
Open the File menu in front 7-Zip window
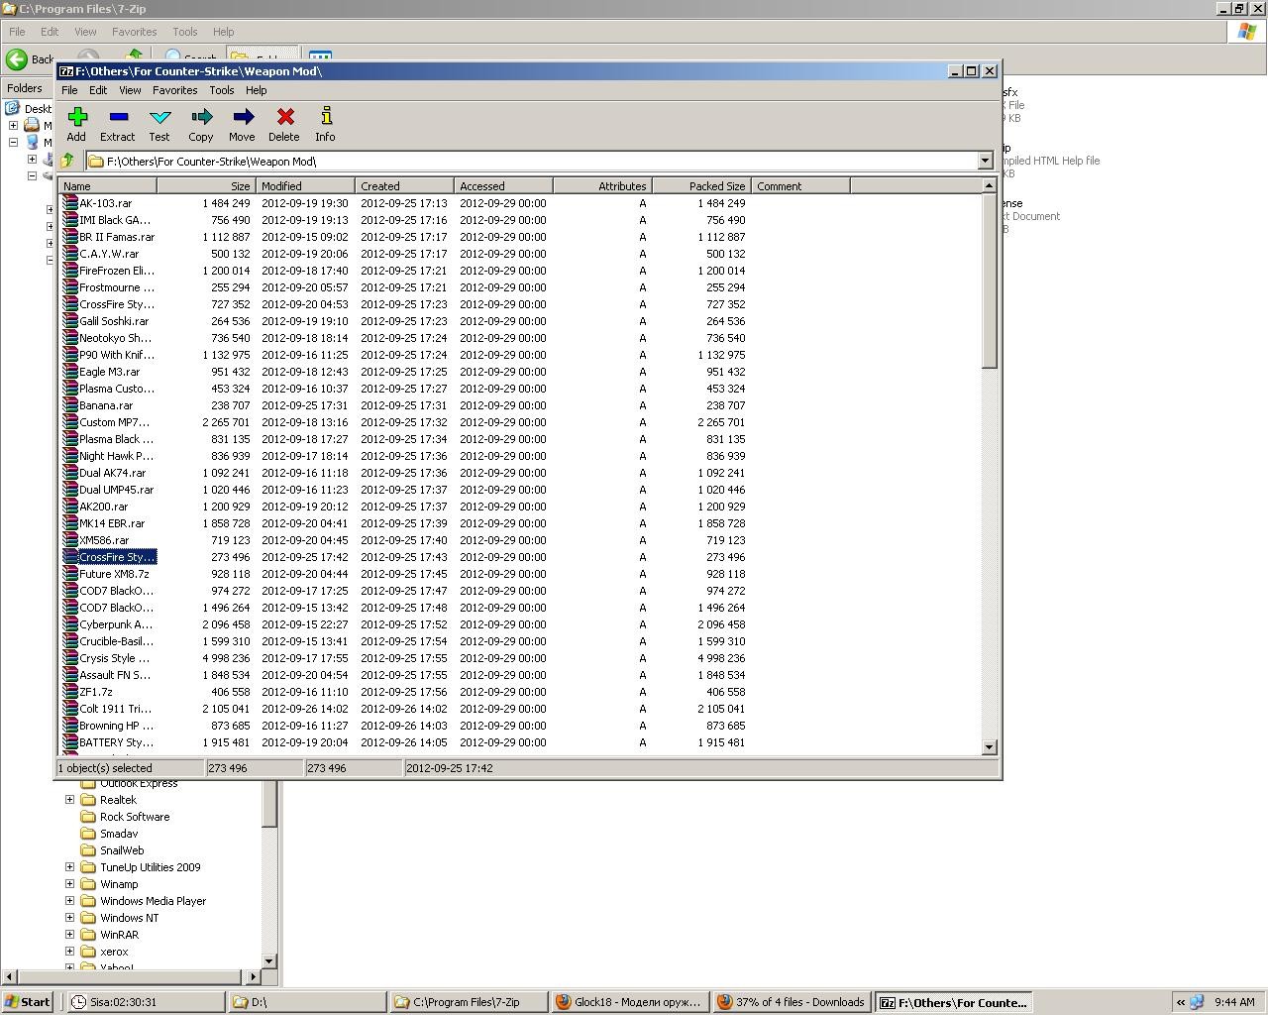(x=69, y=90)
